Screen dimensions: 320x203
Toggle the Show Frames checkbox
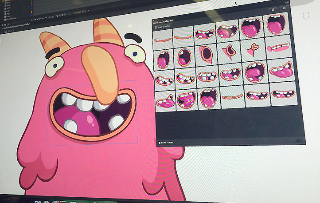click(160, 143)
